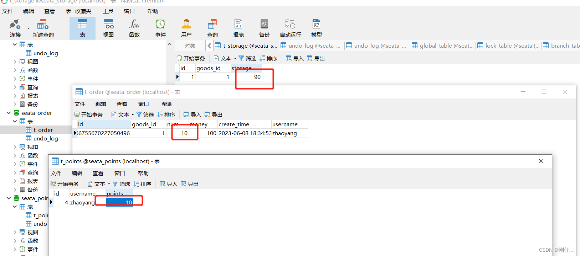The width and height of the screenshot is (580, 256).
Task: Click Sort (排序) in t_order window
Action: coord(166,114)
